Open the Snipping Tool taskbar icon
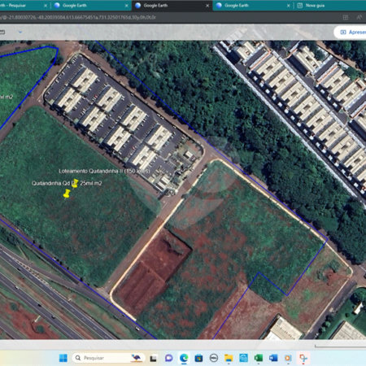 click(x=303, y=358)
